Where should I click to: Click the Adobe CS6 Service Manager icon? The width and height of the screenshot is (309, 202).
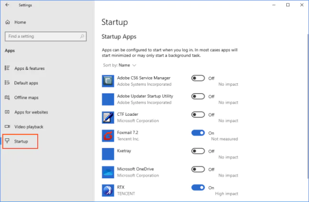pyautogui.click(x=108, y=81)
